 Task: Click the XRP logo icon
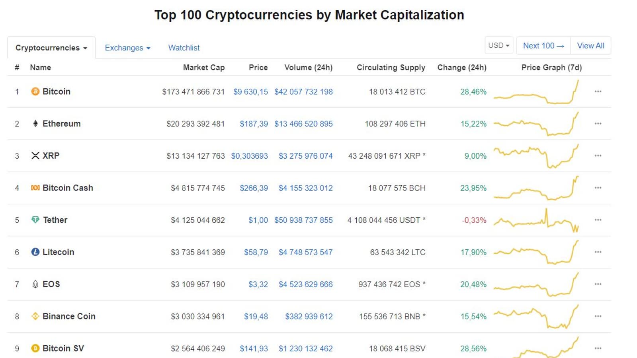point(35,156)
